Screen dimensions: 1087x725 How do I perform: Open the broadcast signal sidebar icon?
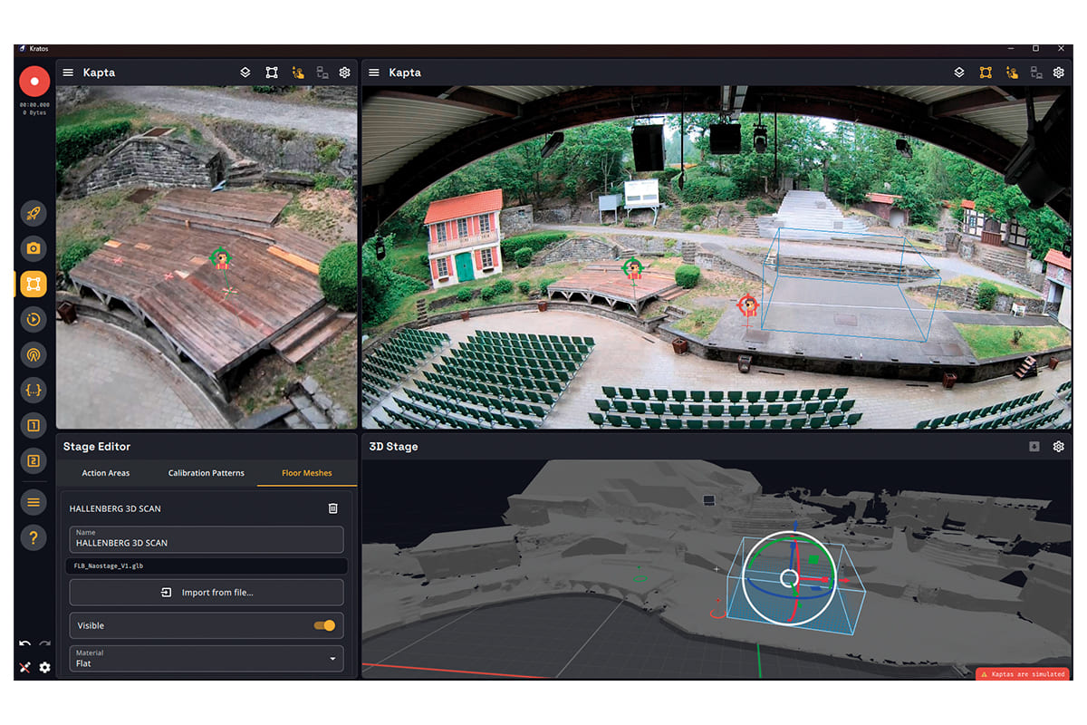[x=34, y=354]
